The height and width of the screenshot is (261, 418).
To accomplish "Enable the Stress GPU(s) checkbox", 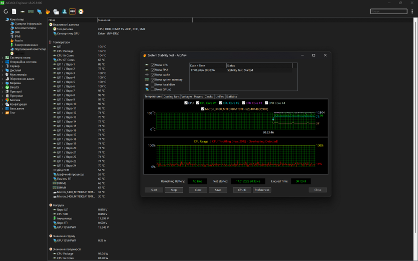I will coord(153,89).
